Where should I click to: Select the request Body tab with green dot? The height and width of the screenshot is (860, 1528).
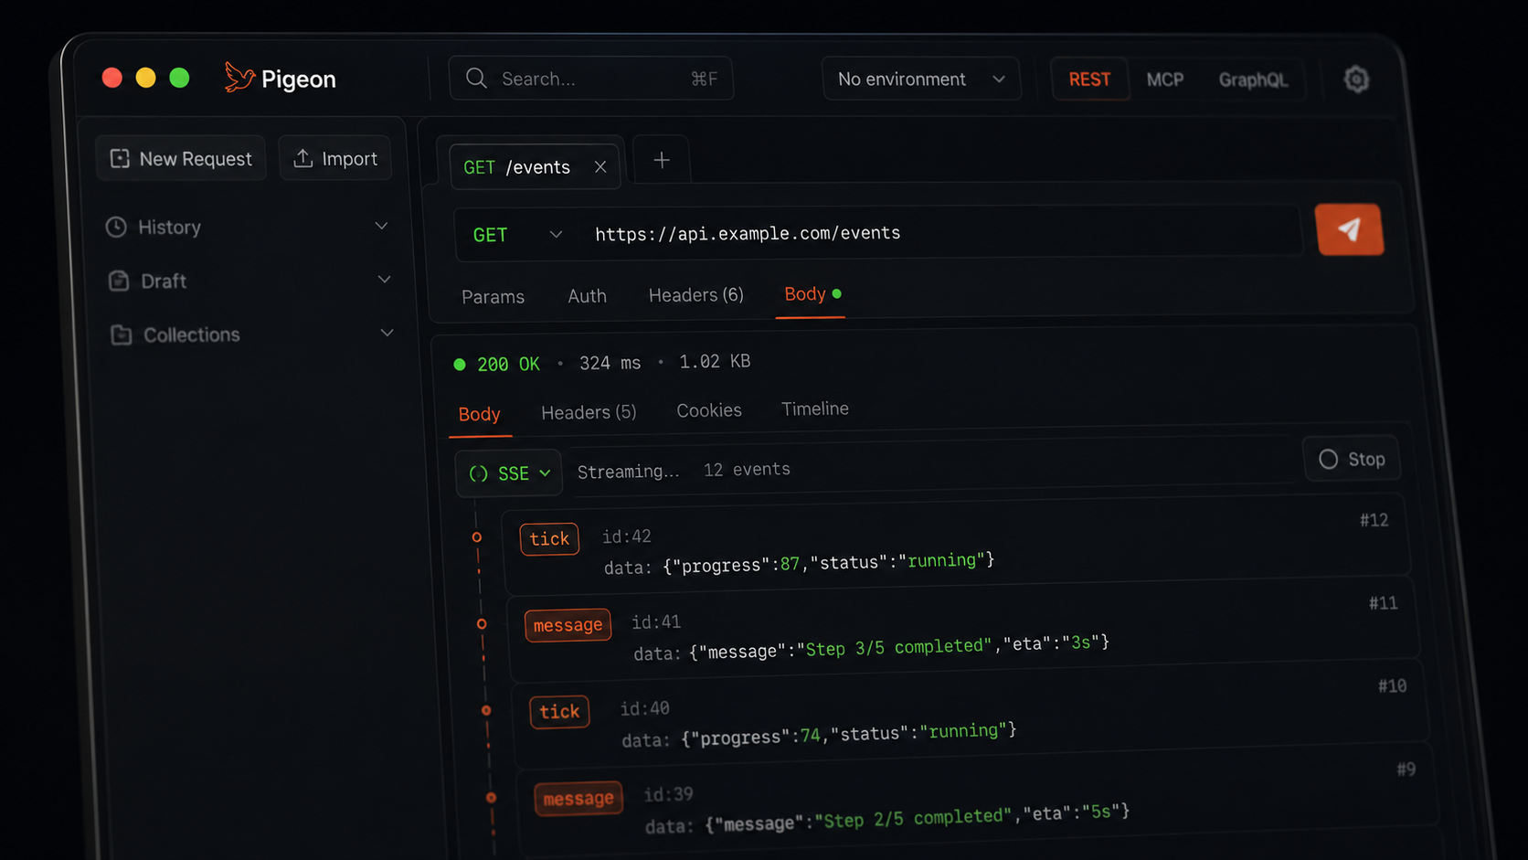pyautogui.click(x=812, y=294)
